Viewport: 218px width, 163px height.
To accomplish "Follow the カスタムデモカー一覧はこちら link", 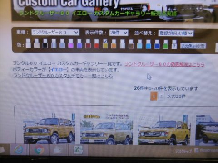I will pyautogui.click(x=63, y=76).
